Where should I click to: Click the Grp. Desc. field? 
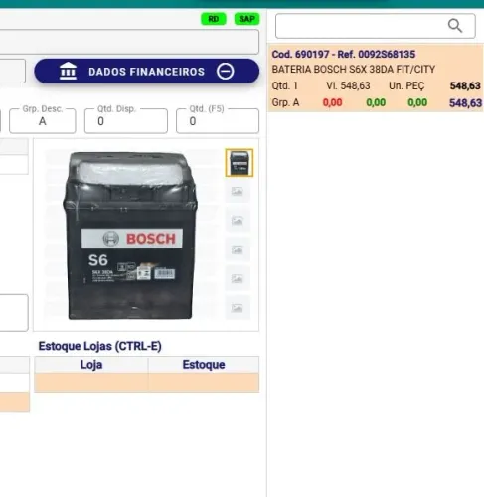pyautogui.click(x=43, y=121)
